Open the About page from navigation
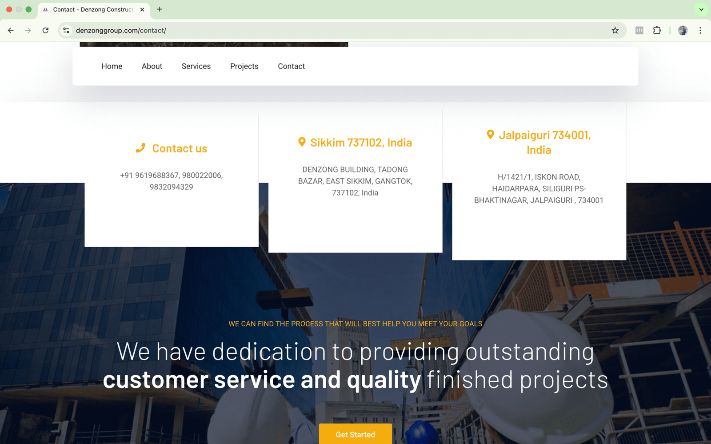 (152, 66)
